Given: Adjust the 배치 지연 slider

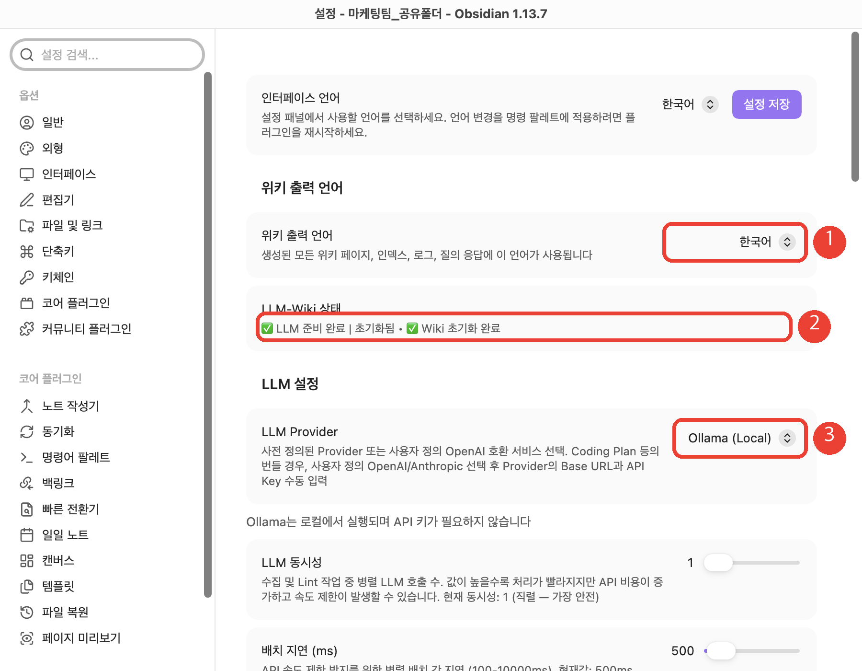Looking at the screenshot, I should pyautogui.click(x=752, y=651).
